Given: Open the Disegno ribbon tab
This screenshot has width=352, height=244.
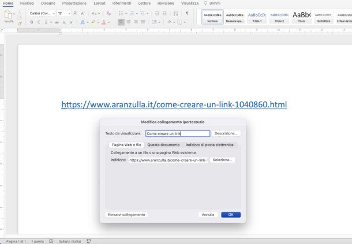Looking at the screenshot, I should coord(48,3).
